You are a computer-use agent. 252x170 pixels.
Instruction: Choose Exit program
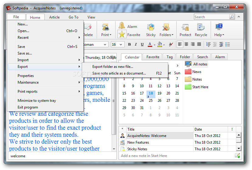[x=45, y=107]
